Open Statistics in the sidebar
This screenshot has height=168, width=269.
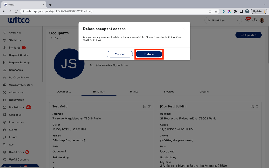click(15, 40)
